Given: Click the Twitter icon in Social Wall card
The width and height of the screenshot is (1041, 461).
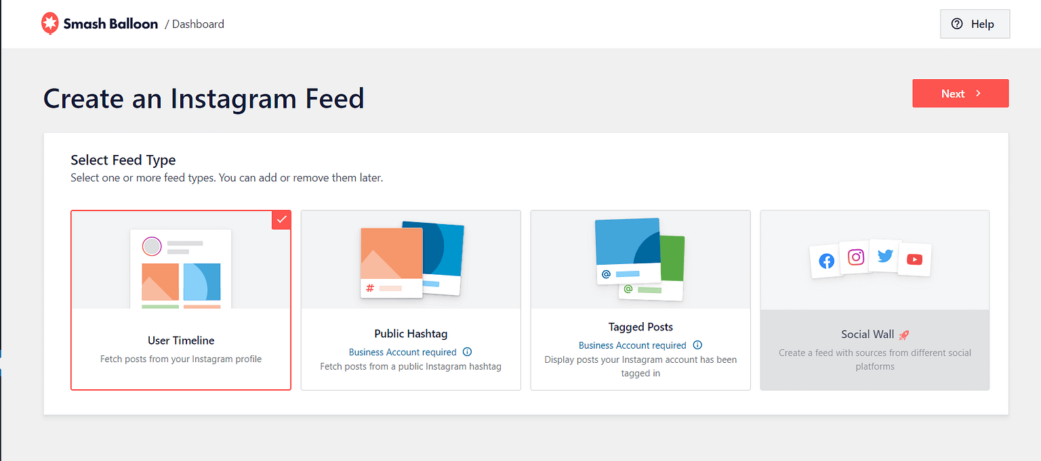Looking at the screenshot, I should click(885, 256).
